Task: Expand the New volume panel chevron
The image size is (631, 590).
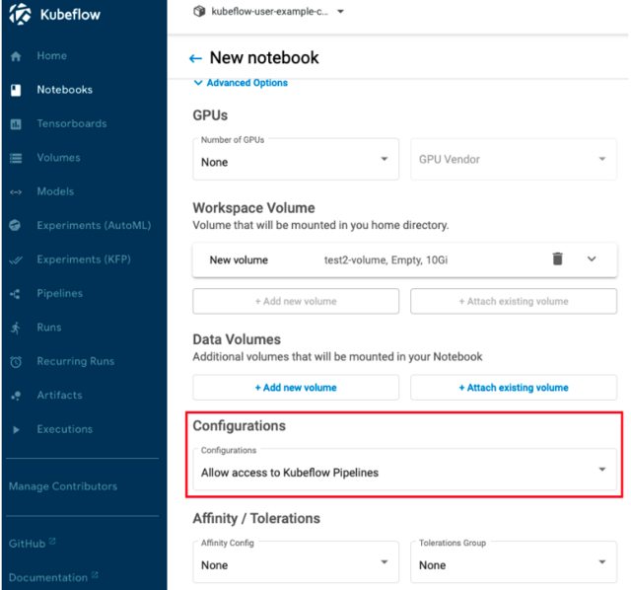Action: point(592,259)
